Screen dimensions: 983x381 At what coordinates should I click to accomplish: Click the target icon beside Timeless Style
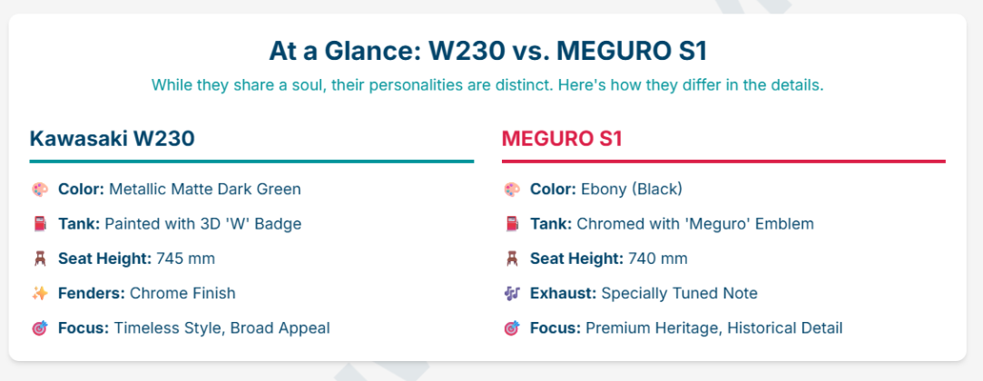click(39, 327)
